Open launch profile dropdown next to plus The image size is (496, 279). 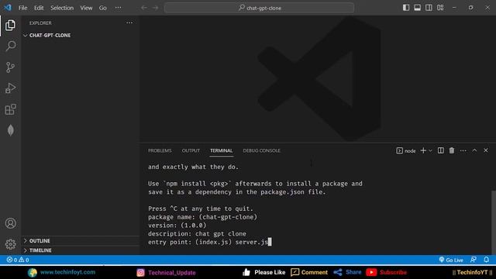pyautogui.click(x=430, y=151)
